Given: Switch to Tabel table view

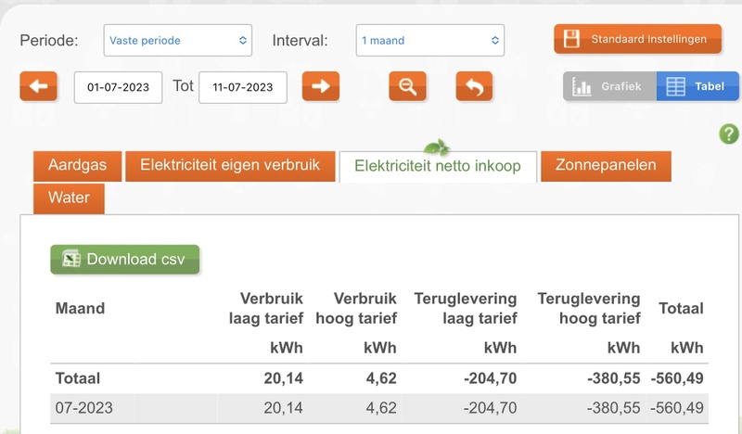Looking at the screenshot, I should click(697, 86).
